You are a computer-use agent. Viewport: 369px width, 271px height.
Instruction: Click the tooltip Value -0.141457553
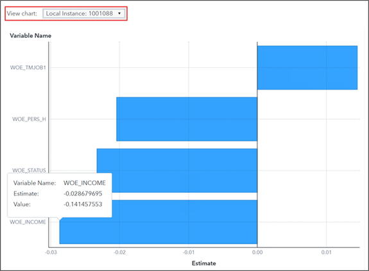(83, 204)
